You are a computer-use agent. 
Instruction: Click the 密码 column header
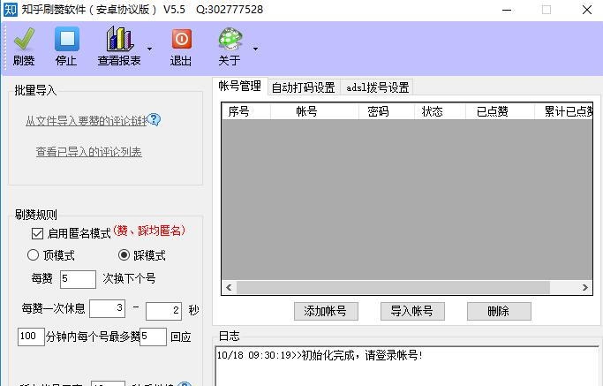(387, 111)
